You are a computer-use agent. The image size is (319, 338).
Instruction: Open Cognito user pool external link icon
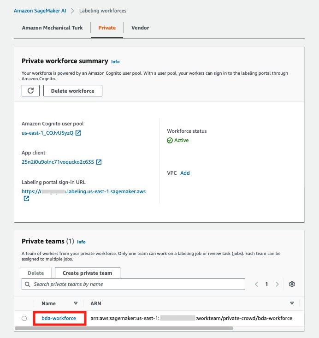(78, 133)
